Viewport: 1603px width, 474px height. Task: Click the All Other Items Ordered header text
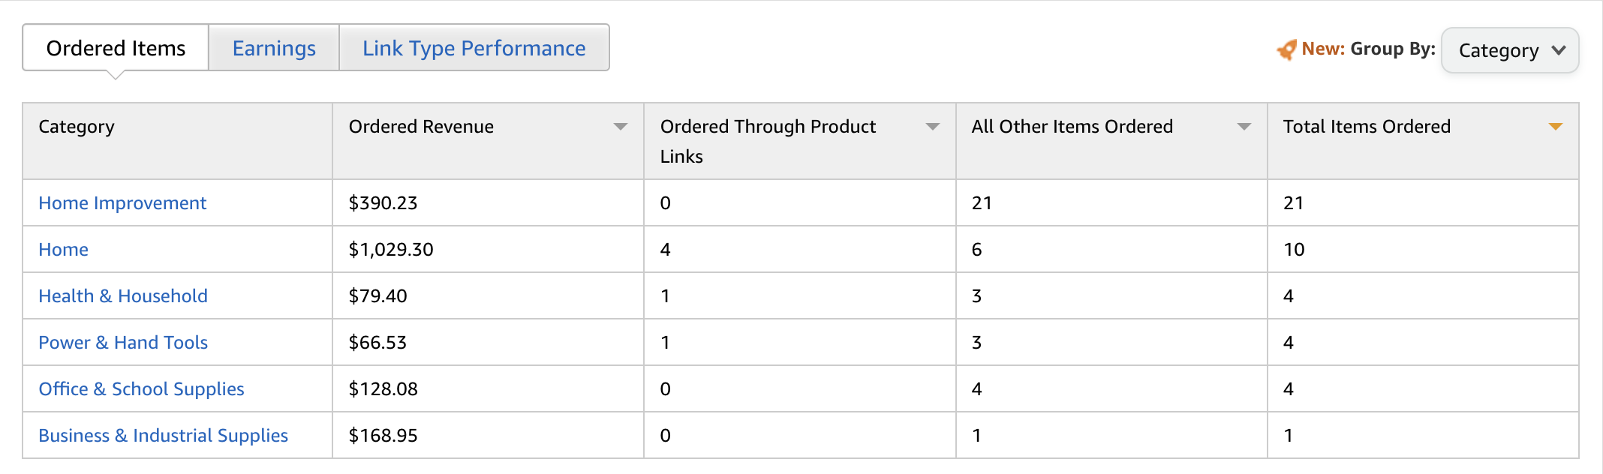tap(1072, 127)
